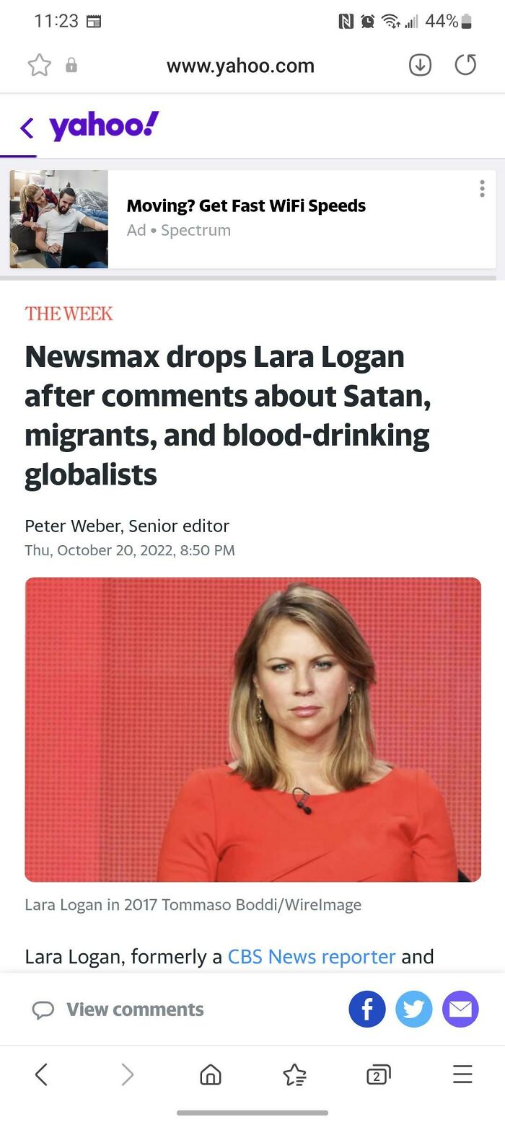Open the CBS News reporter link
The image size is (505, 1122).
click(310, 957)
